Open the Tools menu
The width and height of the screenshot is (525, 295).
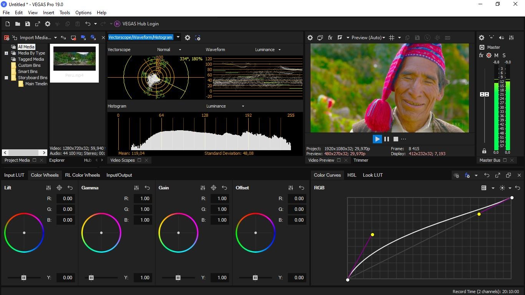(x=65, y=12)
